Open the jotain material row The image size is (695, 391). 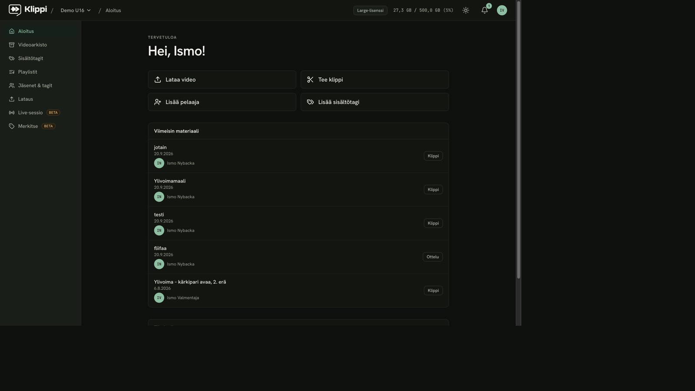coord(298,156)
